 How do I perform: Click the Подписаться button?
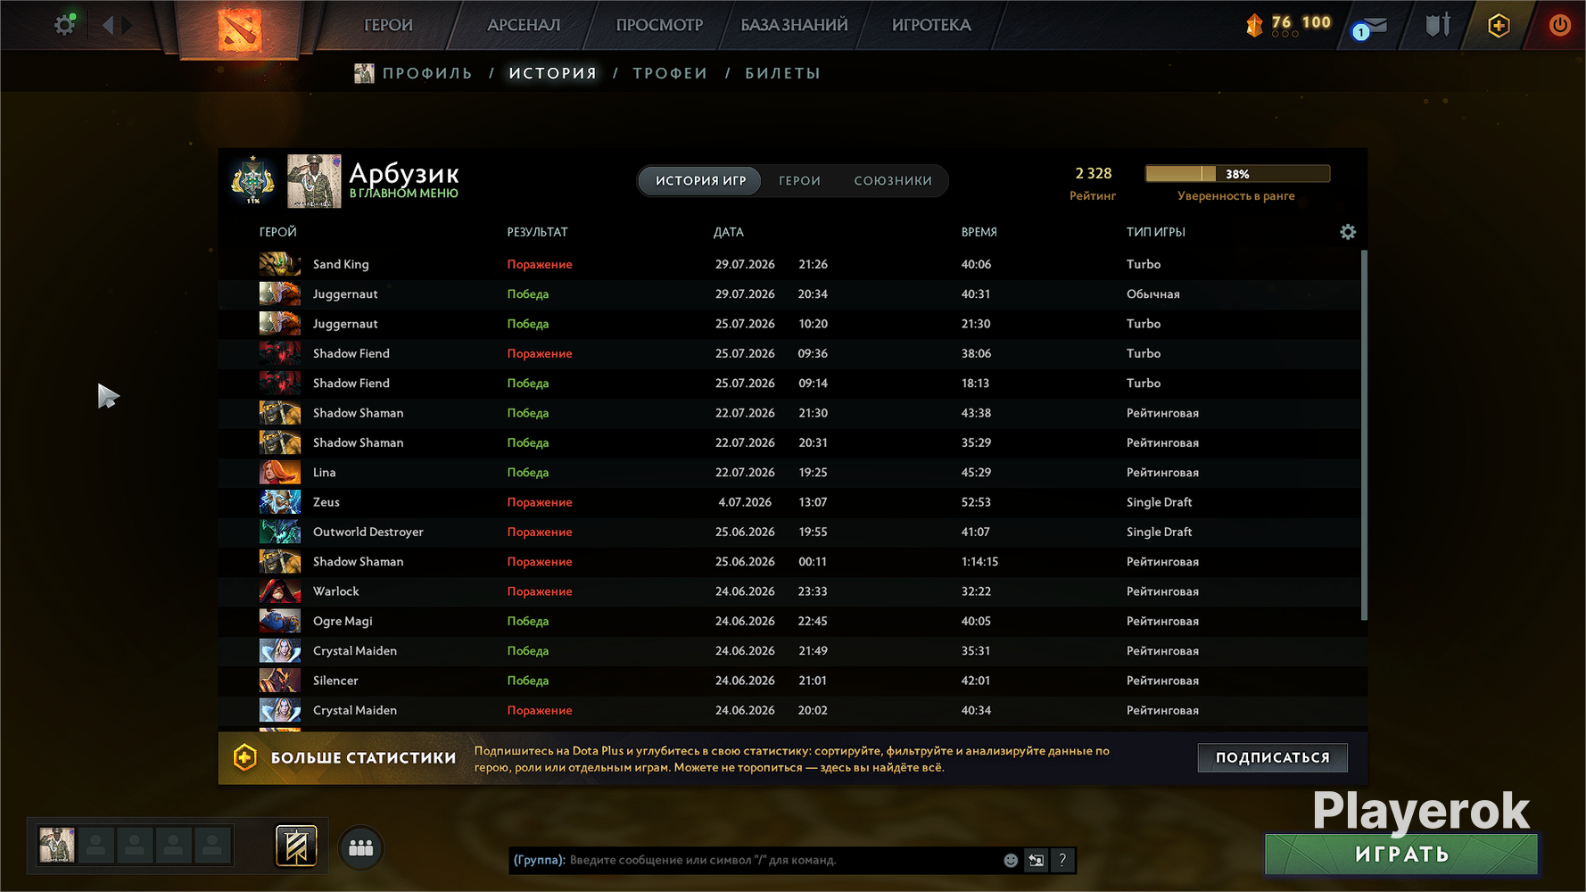pos(1272,757)
